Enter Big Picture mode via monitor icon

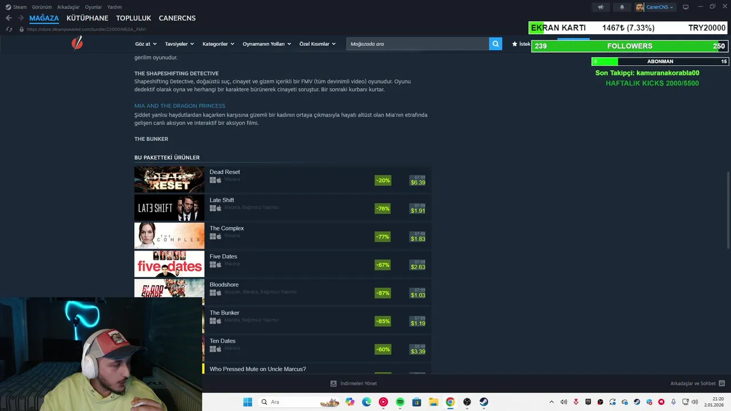point(685,7)
